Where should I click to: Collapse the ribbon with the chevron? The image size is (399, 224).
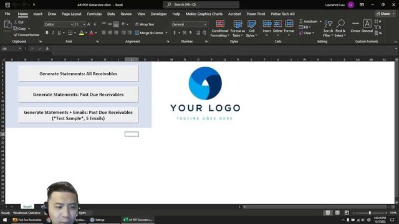tap(395, 42)
